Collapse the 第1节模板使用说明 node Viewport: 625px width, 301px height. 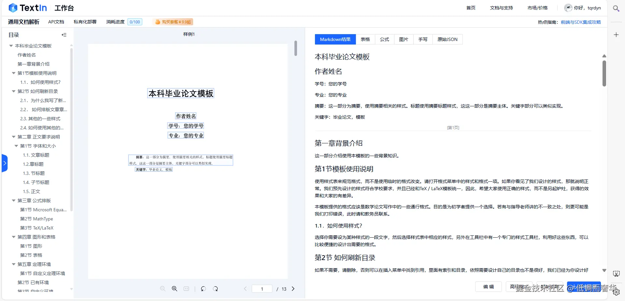coord(14,73)
